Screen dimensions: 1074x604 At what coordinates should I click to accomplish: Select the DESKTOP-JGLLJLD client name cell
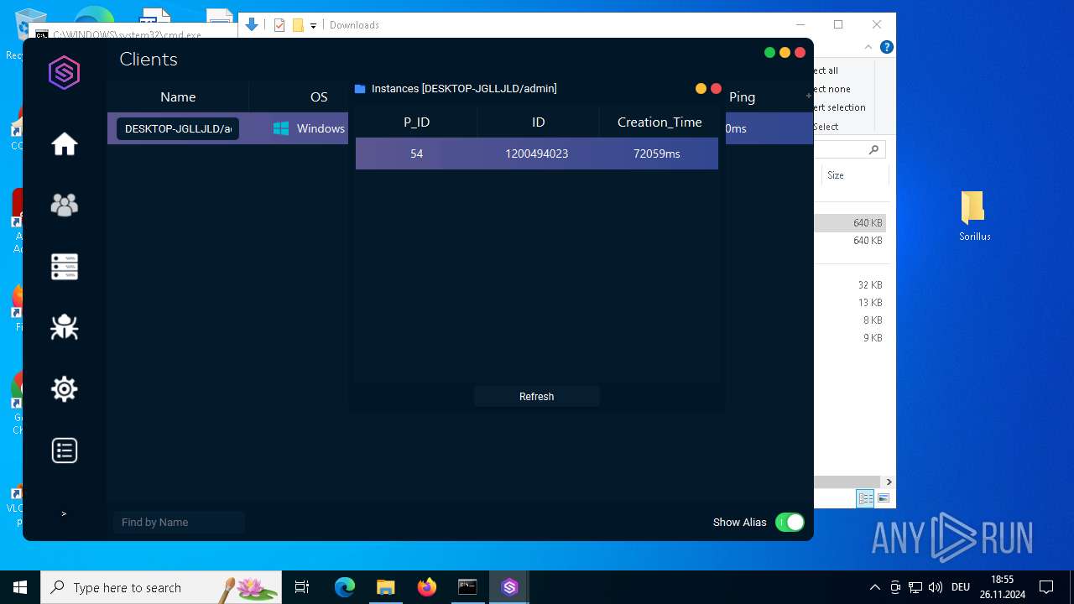click(x=178, y=128)
